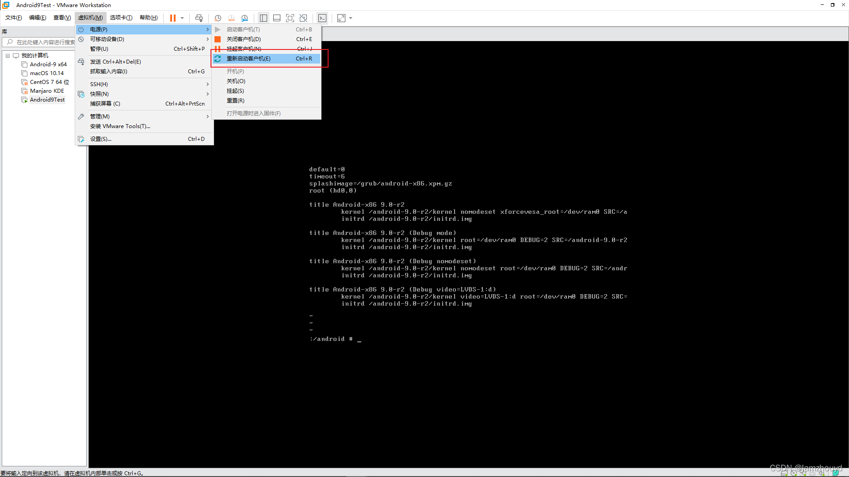Enter full screen mode icon

click(290, 18)
